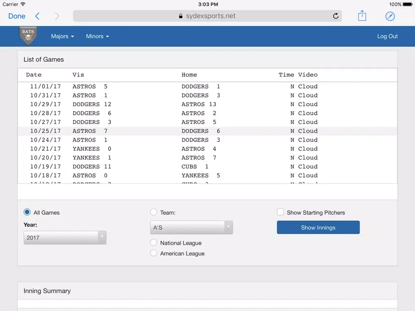Click the Inning Summary heading
Image resolution: width=415 pixels, height=311 pixels.
coord(47,291)
